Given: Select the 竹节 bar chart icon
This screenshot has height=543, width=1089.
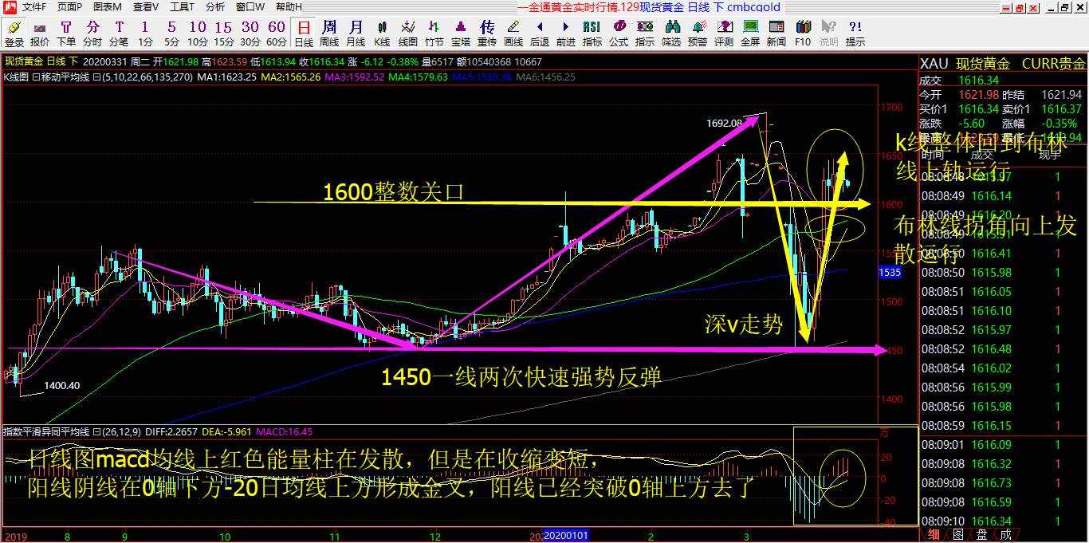Looking at the screenshot, I should [434, 33].
